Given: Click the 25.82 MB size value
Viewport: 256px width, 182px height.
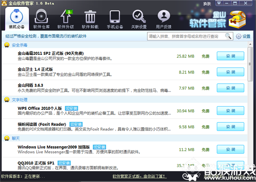Looking at the screenshot, I should (x=186, y=56).
